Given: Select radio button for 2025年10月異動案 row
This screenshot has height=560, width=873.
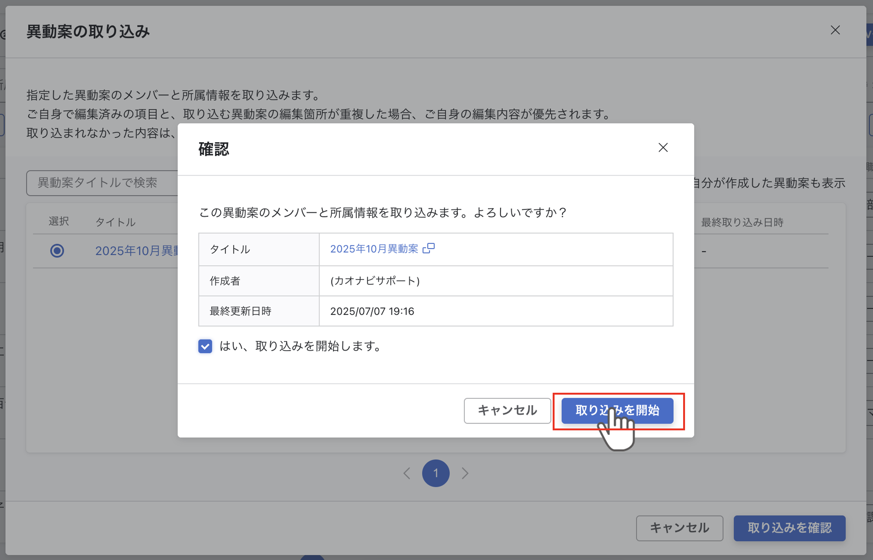Looking at the screenshot, I should pyautogui.click(x=57, y=251).
